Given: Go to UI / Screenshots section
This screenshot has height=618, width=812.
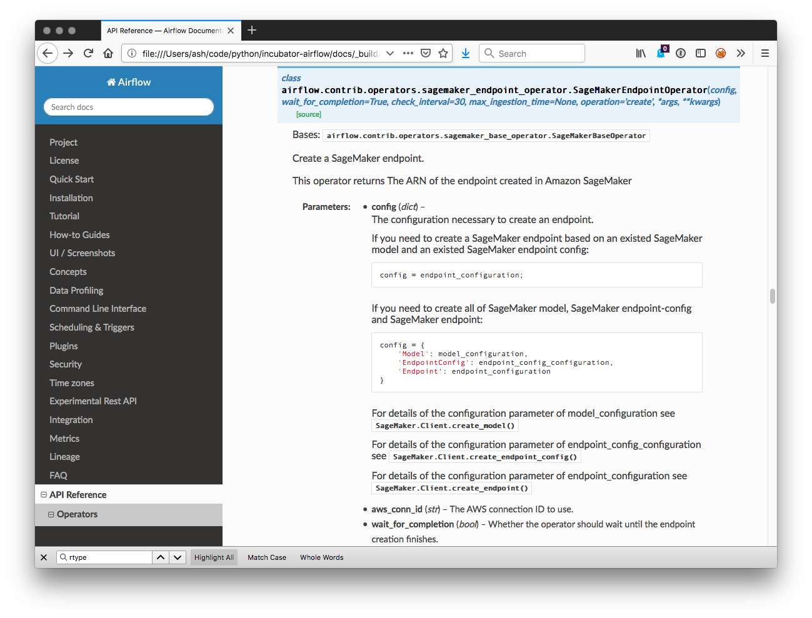Looking at the screenshot, I should click(x=83, y=253).
